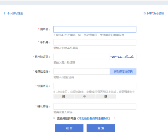The height and width of the screenshot is (134, 168).
Task: Click the 确认密码 confirm password field
Action: tap(95, 107)
